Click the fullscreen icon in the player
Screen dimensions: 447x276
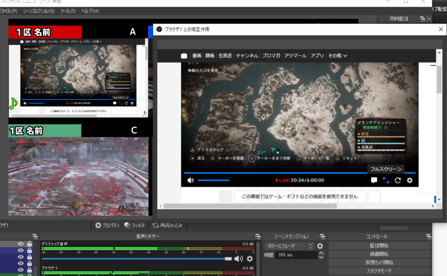point(386,180)
